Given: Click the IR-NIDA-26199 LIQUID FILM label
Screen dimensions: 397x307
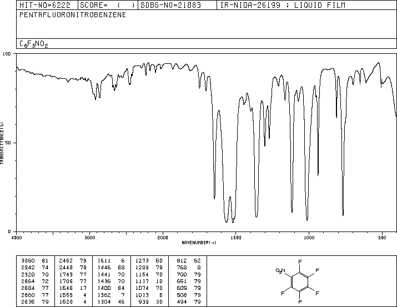Looking at the screenshot, I should 283,5.
